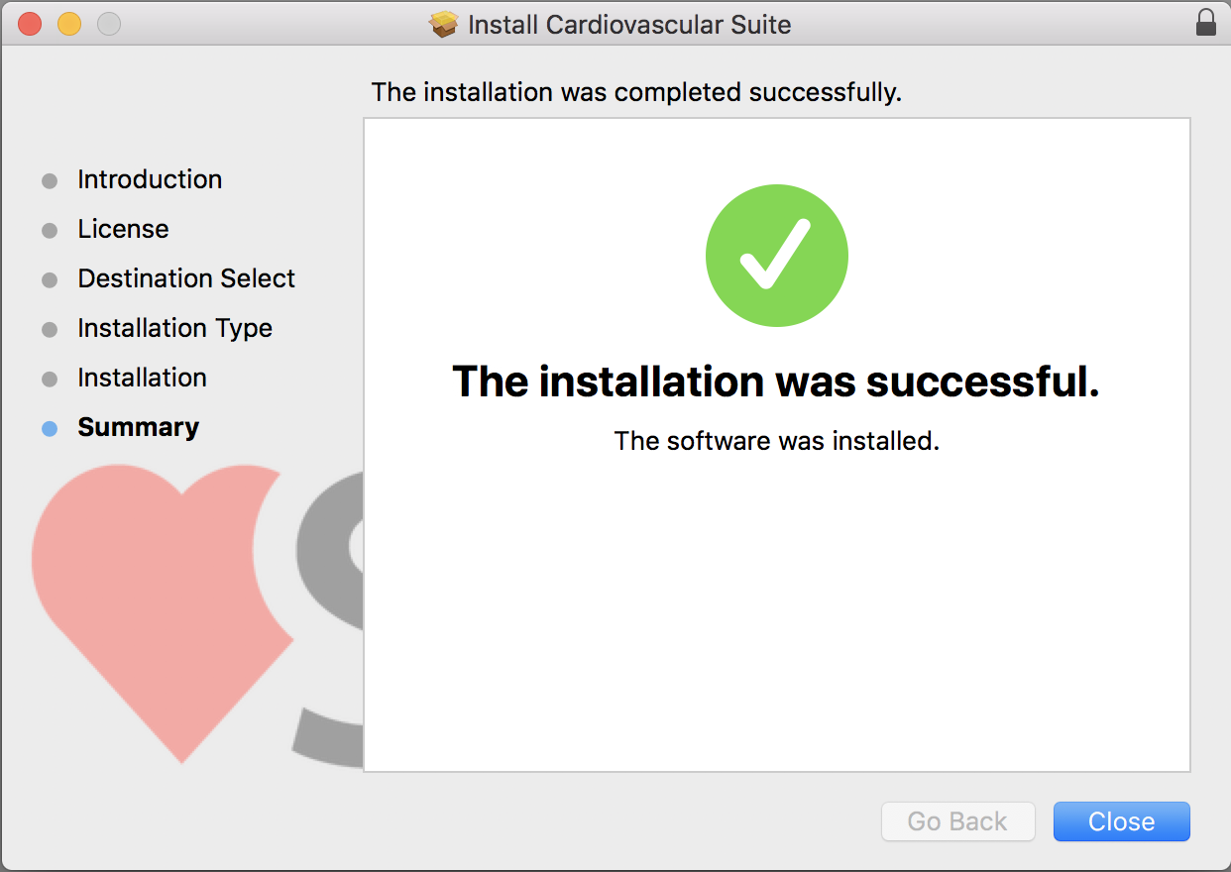1231x872 pixels.
Task: Click the green checkmark success icon
Action: pyautogui.click(x=776, y=256)
